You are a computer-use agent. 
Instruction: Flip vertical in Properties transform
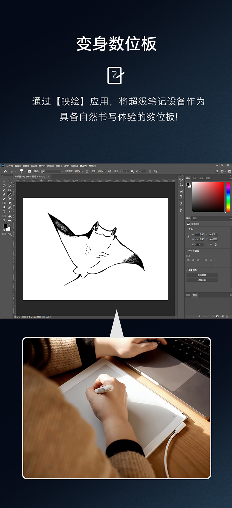tap(216, 244)
